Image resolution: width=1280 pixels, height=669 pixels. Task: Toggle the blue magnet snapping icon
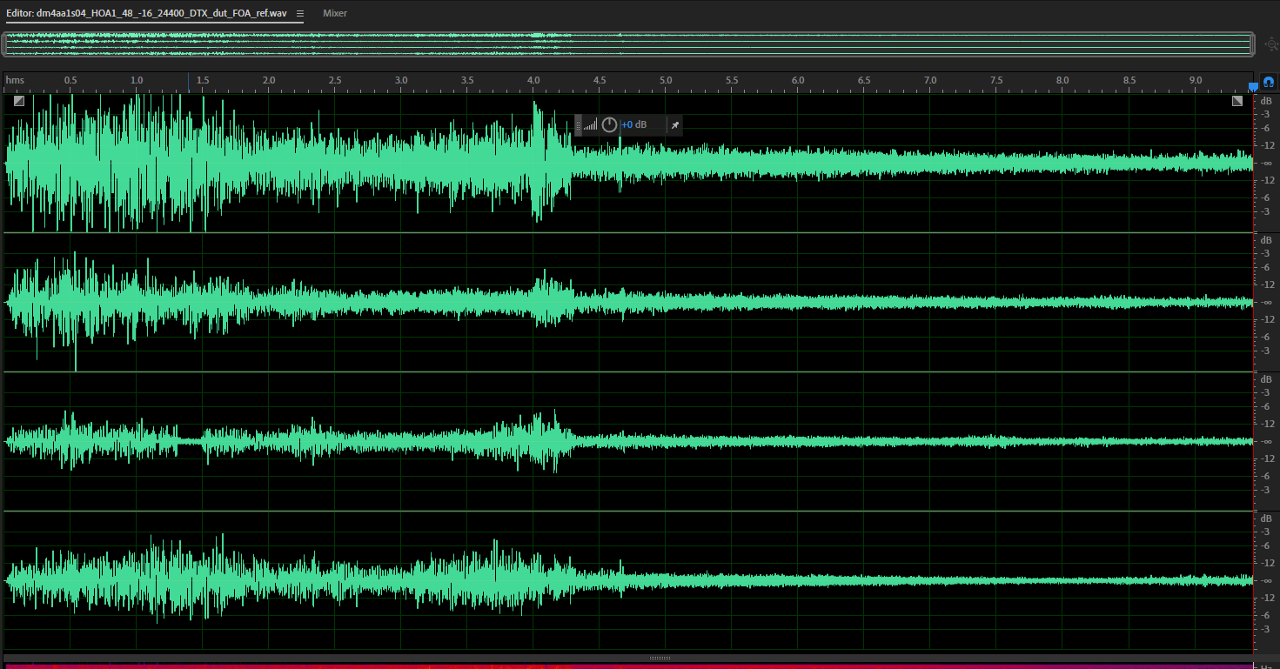click(1268, 82)
